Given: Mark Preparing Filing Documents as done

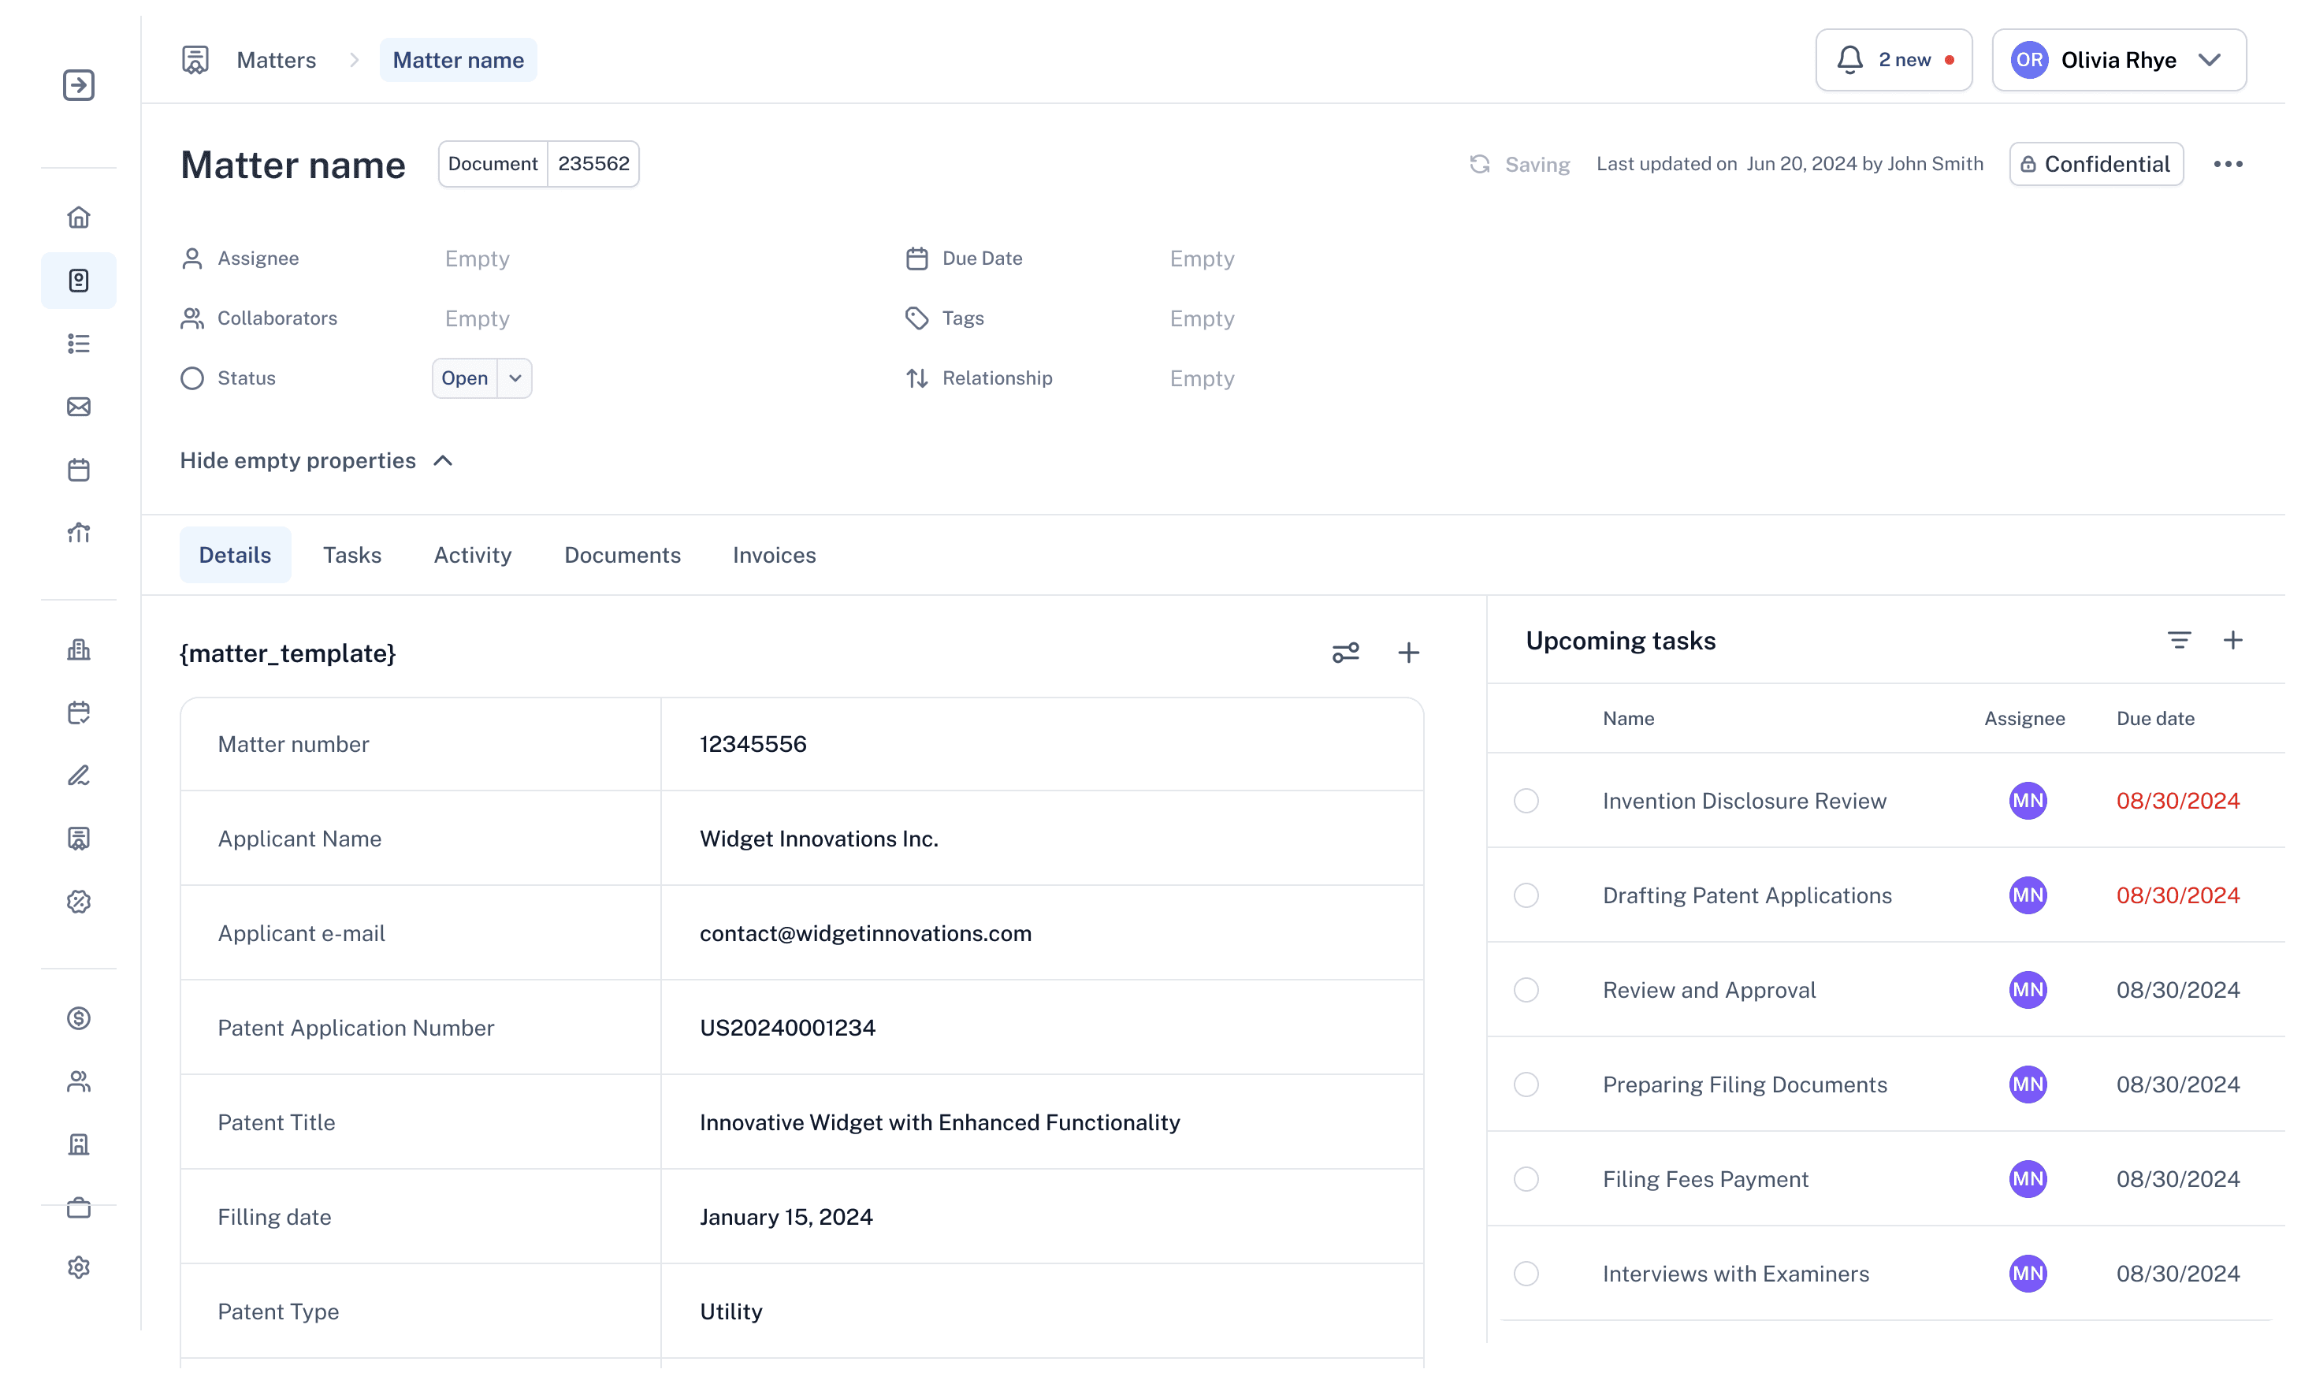Looking at the screenshot, I should coord(1526,1085).
